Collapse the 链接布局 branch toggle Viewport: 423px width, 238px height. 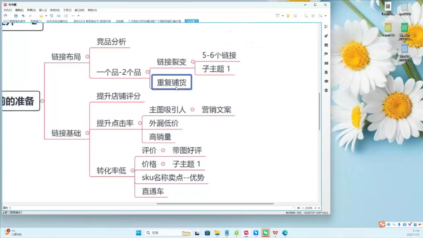tap(87, 57)
